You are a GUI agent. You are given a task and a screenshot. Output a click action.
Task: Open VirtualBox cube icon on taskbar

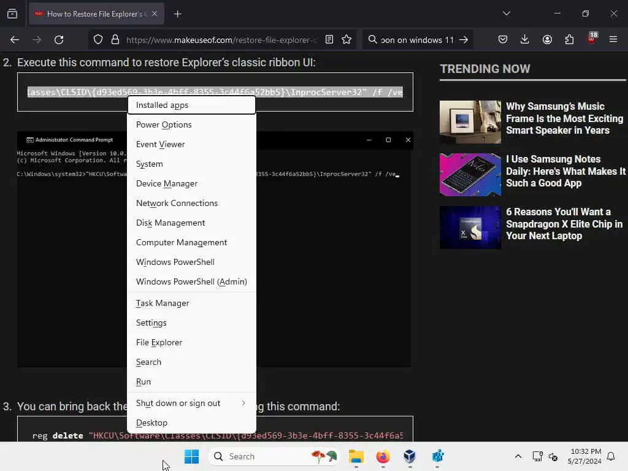click(x=410, y=456)
